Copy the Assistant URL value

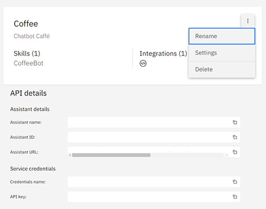pyautogui.click(x=235, y=152)
